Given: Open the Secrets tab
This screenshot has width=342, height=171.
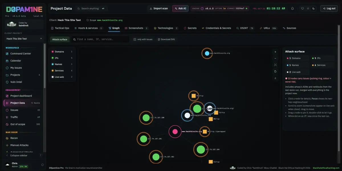Looking at the screenshot, I should (x=190, y=28).
